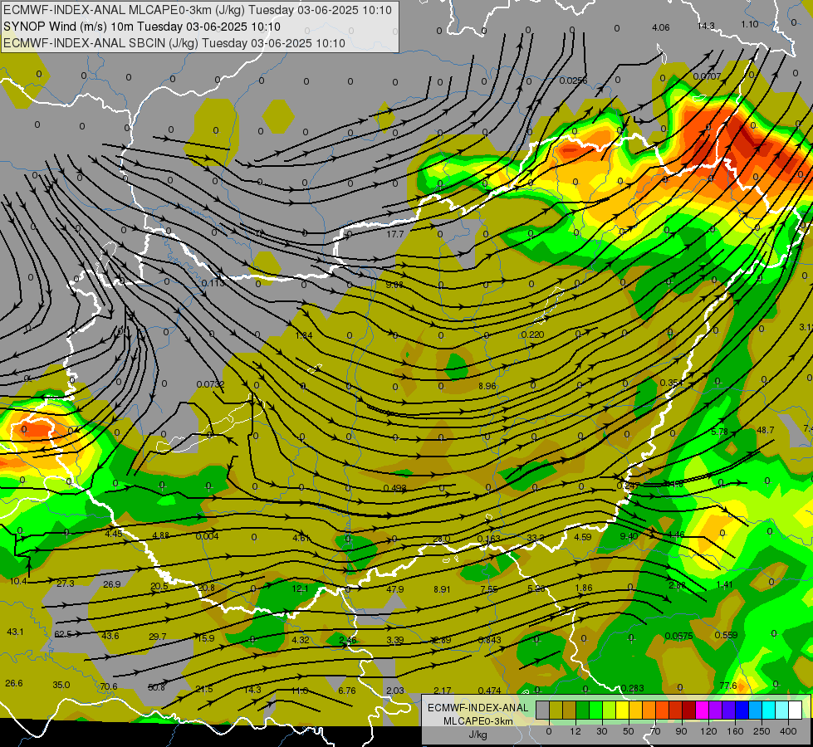This screenshot has width=813, height=747.
Task: Click the grid value '0.0732'
Action: (x=210, y=384)
